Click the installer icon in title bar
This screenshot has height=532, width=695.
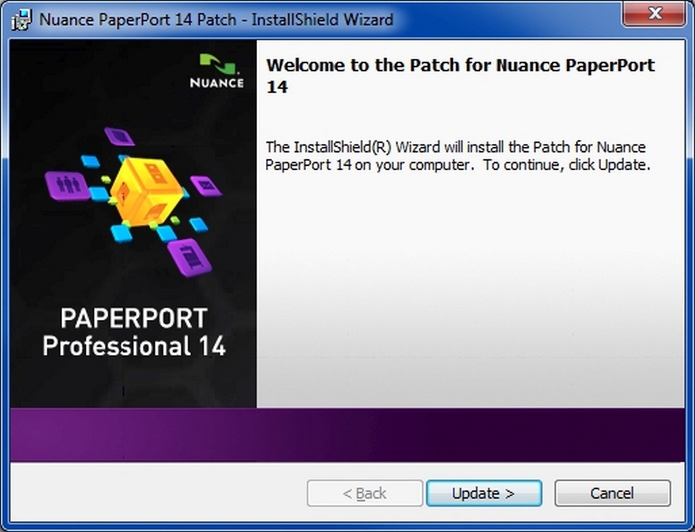pos(22,20)
